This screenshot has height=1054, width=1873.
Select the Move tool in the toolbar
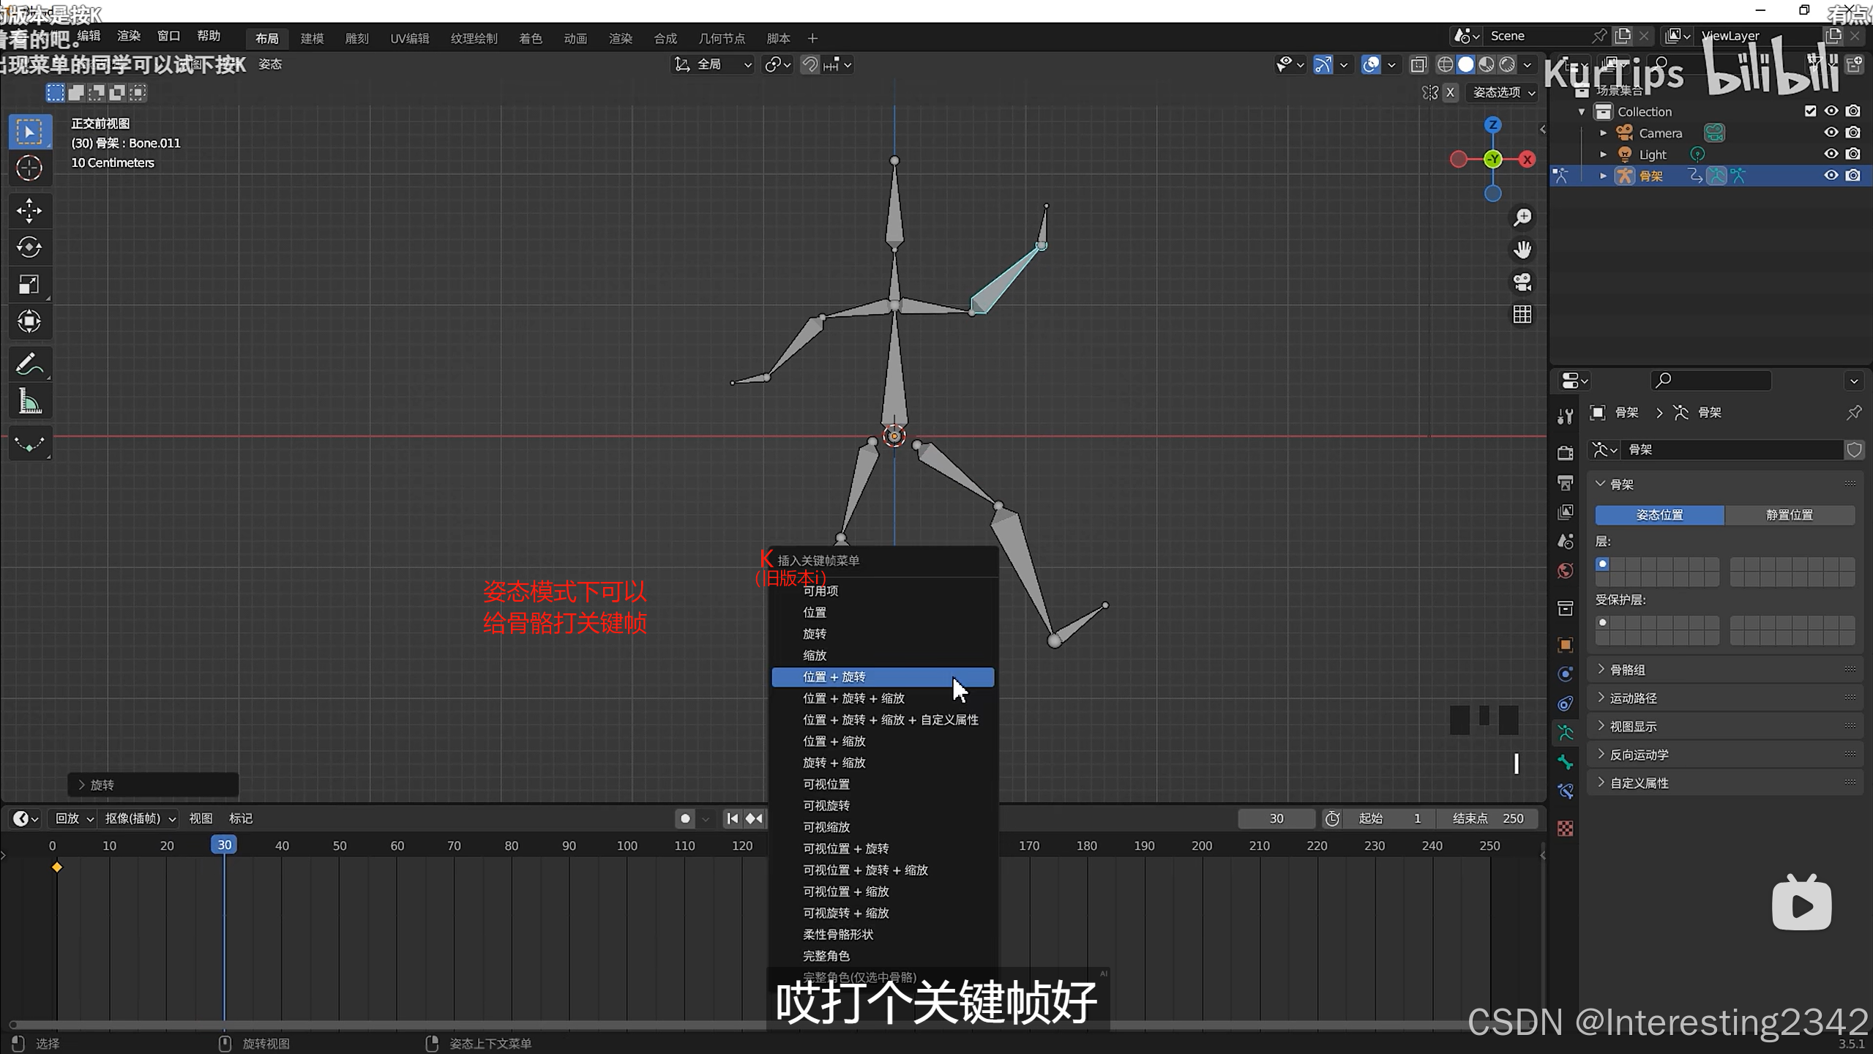point(29,211)
